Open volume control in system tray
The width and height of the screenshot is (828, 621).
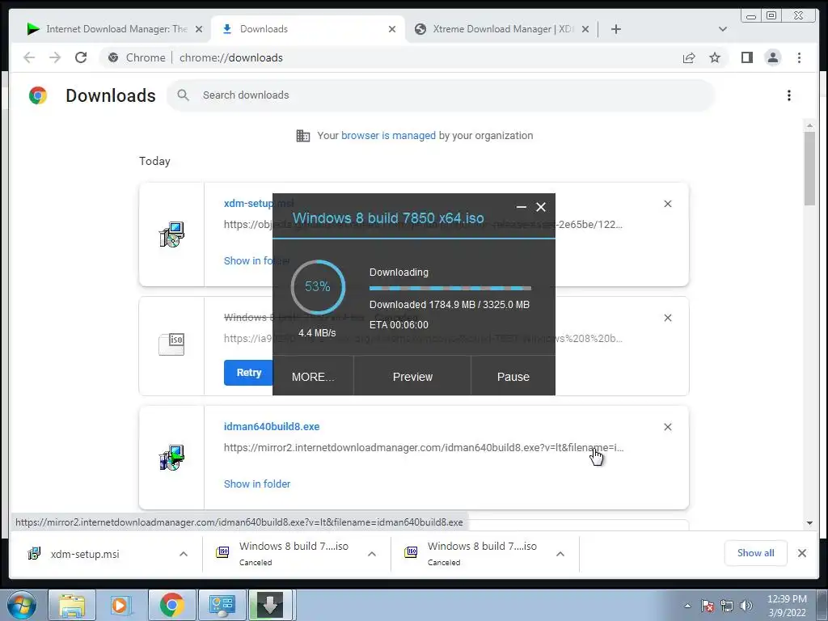746,606
